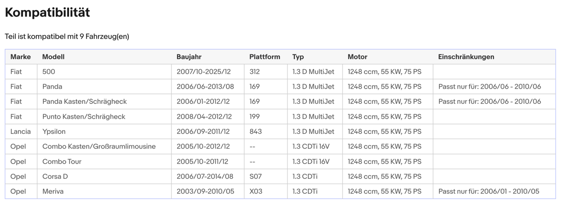Click the Einschränkungen column header
Image resolution: width=561 pixels, height=202 pixels.
[466, 57]
